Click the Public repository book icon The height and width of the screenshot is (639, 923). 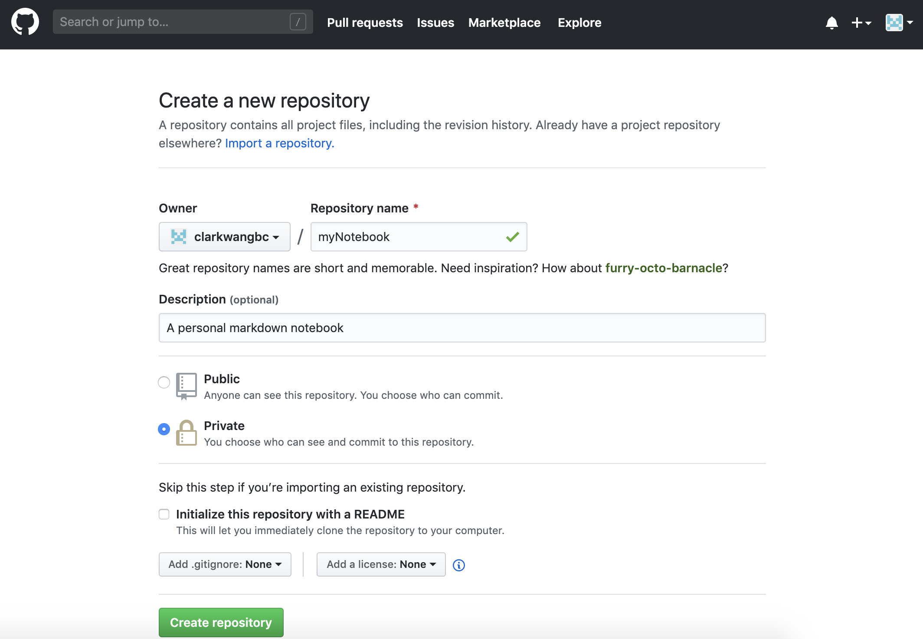coord(186,386)
